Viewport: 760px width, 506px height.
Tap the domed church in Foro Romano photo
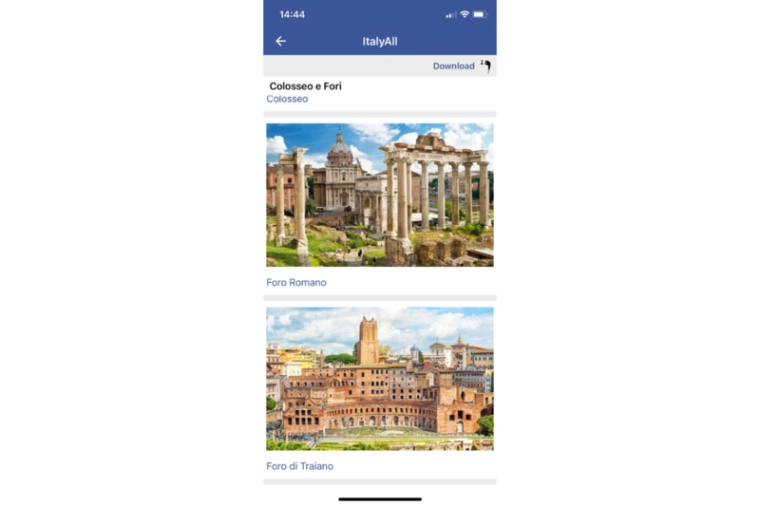340,170
